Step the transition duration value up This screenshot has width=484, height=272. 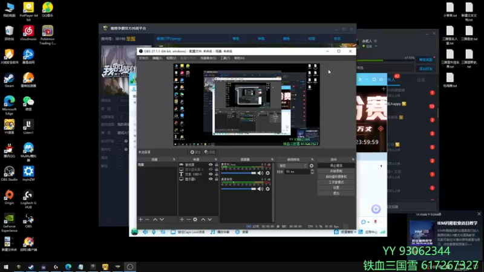(x=312, y=170)
